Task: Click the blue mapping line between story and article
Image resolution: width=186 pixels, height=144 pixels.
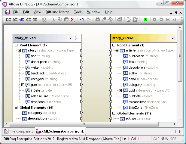Action: (96, 50)
